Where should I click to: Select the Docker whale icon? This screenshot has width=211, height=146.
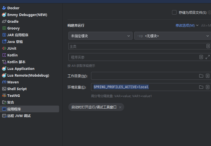(x=4, y=8)
